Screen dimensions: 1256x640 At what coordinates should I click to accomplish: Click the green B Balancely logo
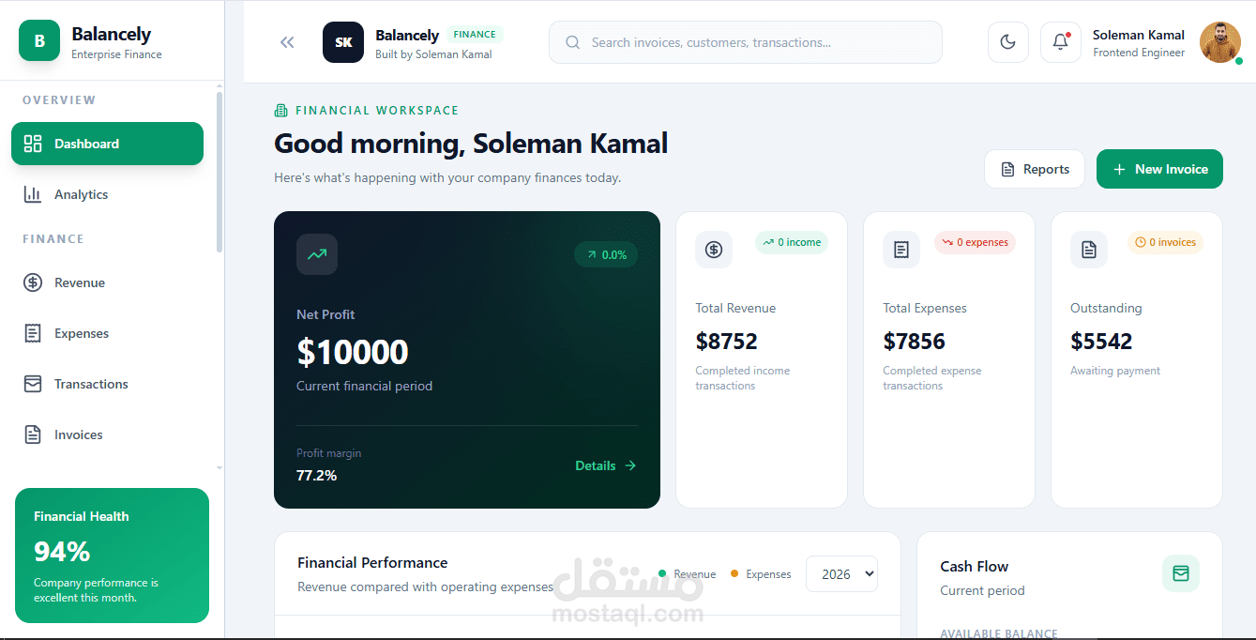39,41
